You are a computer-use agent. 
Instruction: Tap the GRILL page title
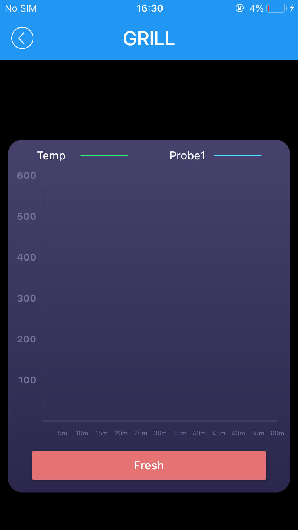pos(149,39)
